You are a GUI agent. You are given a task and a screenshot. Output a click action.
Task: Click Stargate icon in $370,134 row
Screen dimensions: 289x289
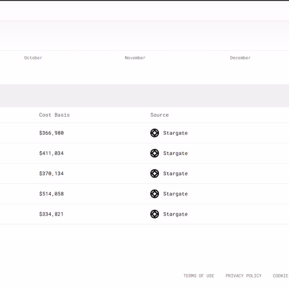click(154, 173)
